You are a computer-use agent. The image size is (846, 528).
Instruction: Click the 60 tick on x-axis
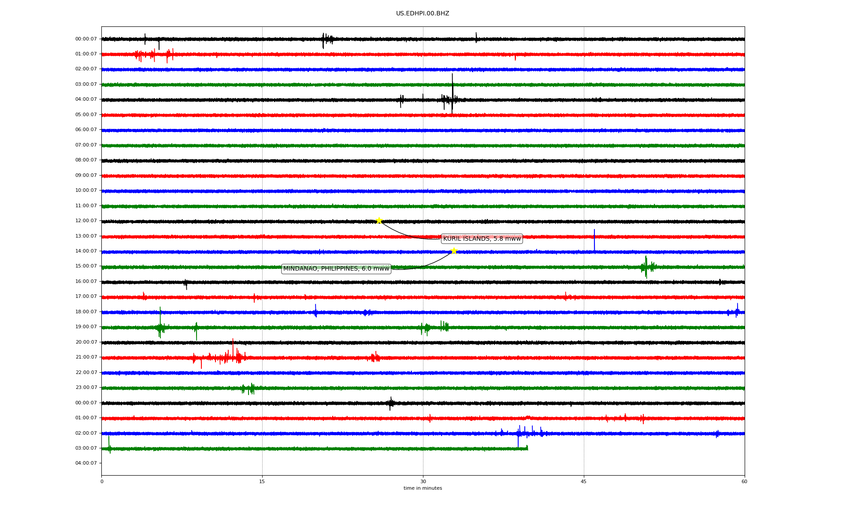(x=744, y=481)
